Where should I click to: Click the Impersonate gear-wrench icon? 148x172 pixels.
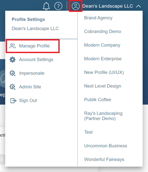[12, 73]
